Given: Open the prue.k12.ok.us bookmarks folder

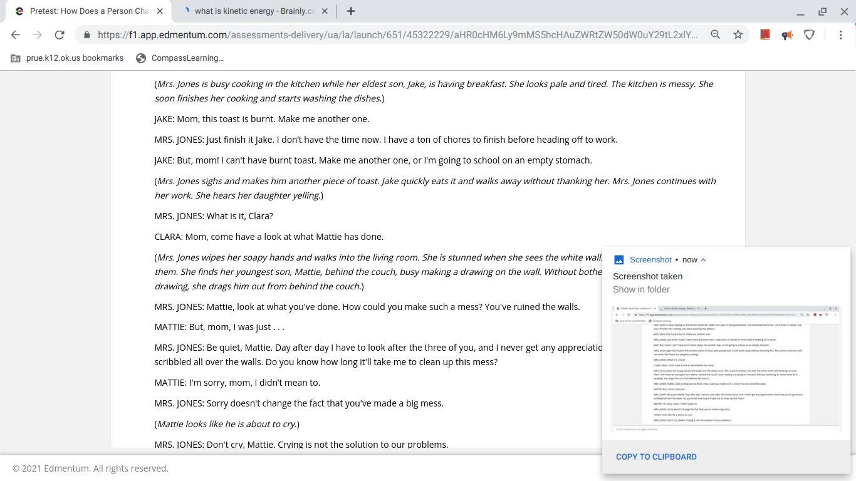Looking at the screenshot, I should coord(68,58).
